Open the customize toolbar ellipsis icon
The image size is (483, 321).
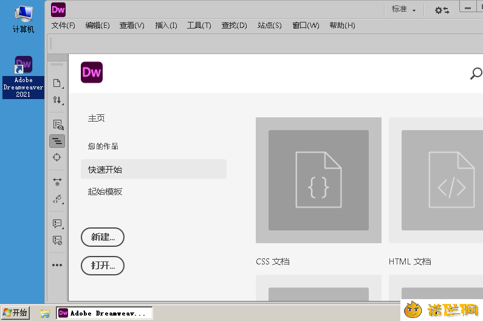[57, 265]
